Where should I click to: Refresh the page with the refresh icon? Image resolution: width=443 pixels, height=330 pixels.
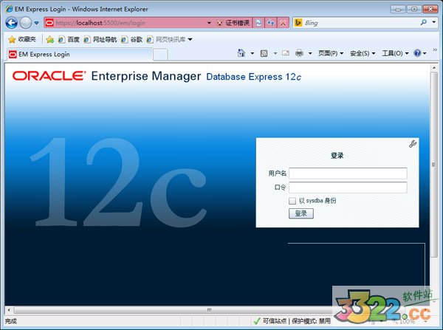tap(271, 23)
